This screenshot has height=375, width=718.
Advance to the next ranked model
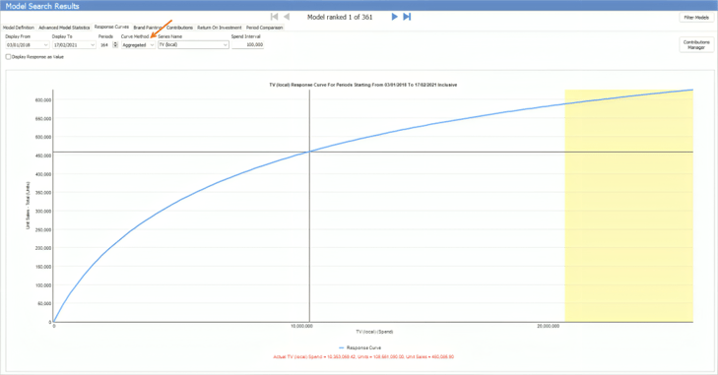click(x=394, y=17)
